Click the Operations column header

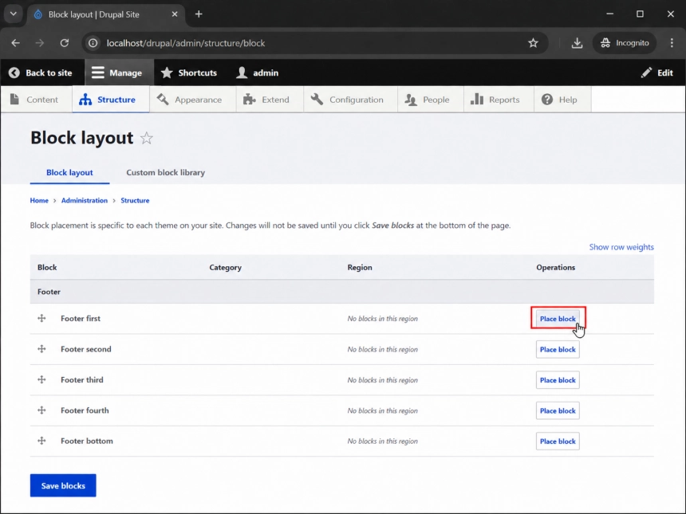pos(556,267)
